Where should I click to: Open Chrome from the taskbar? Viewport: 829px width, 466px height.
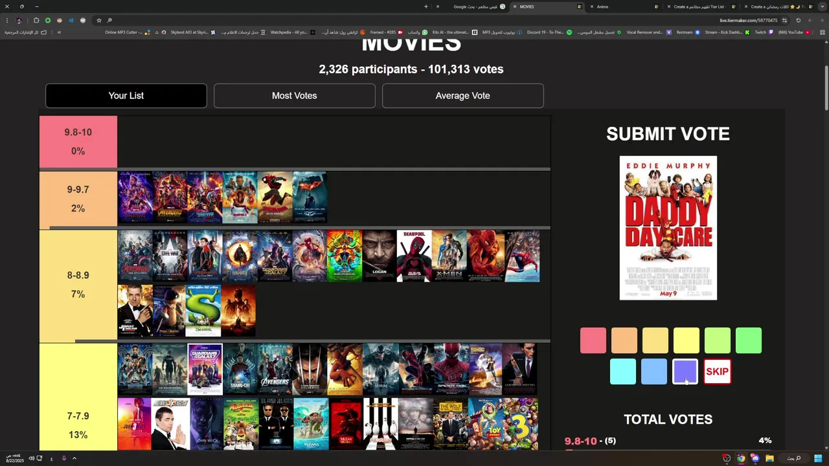click(x=741, y=458)
